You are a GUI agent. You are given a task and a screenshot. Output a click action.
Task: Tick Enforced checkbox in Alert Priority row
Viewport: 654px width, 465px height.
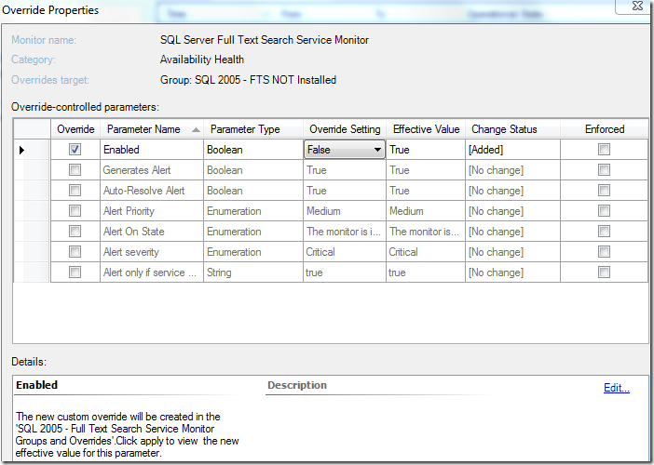click(x=604, y=210)
